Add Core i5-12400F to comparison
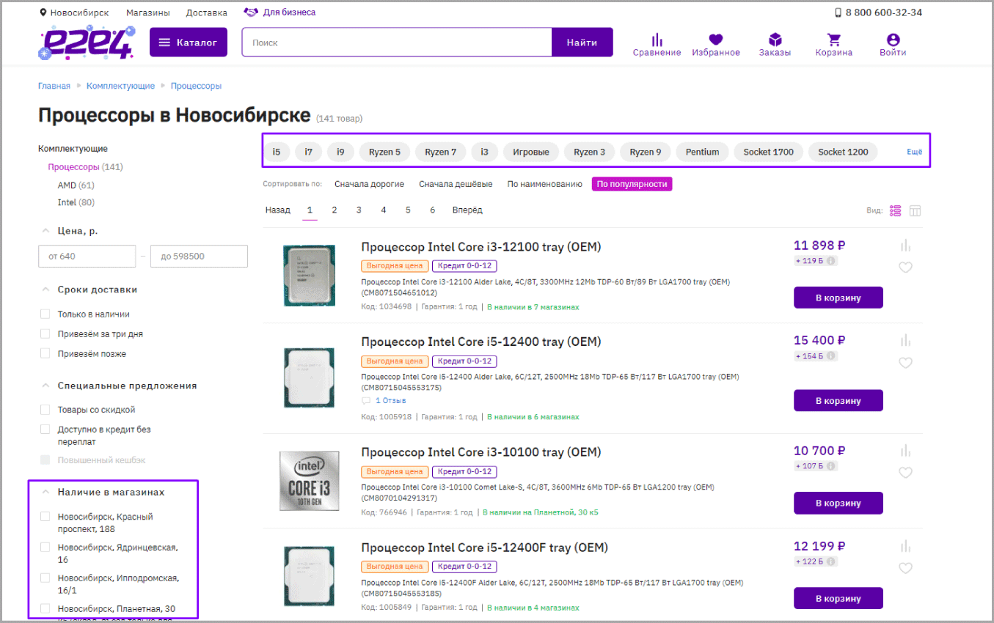Image resolution: width=994 pixels, height=623 pixels. [905, 546]
